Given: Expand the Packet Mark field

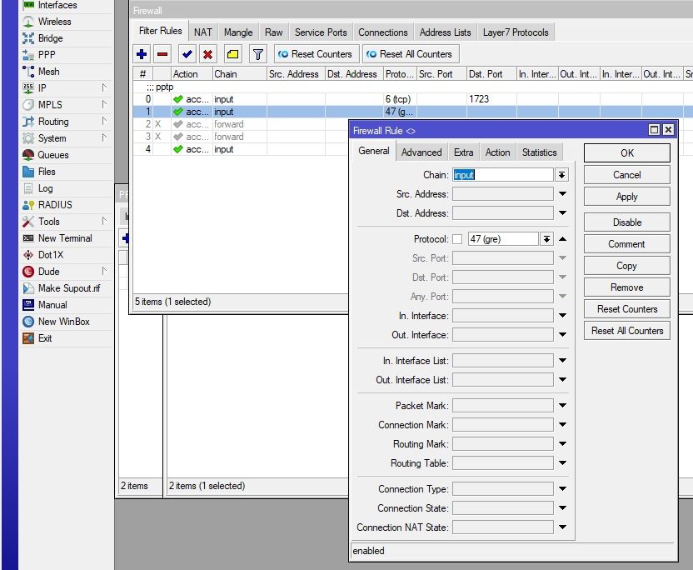Looking at the screenshot, I should coord(562,406).
